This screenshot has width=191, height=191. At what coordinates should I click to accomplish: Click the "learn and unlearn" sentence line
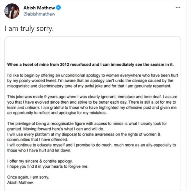click(92, 108)
